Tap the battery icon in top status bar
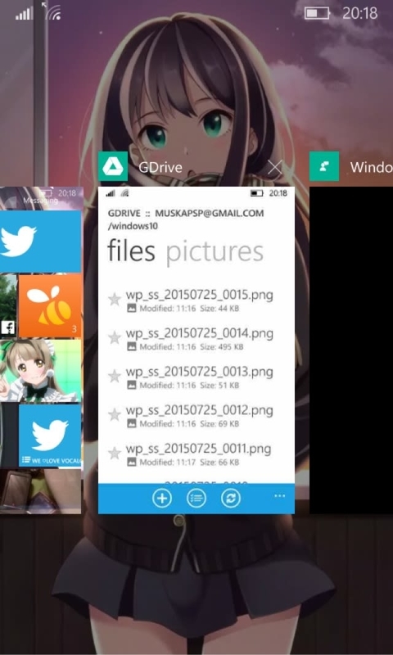Viewport: 393px width, 655px height. [317, 13]
